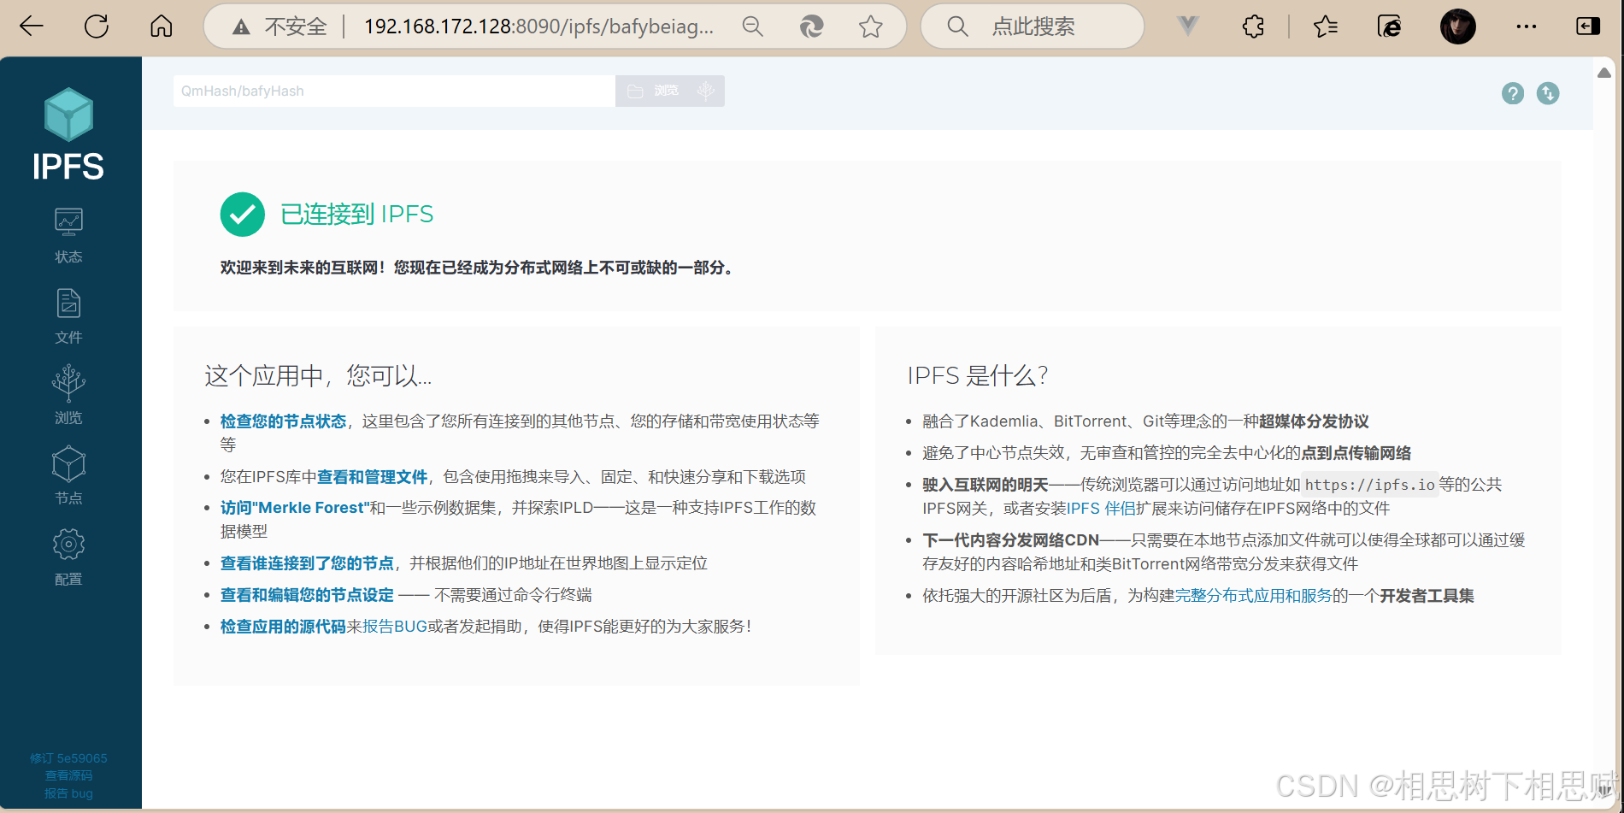Screen dimensions: 1624x813
Task: Open 检查您的节点状态 link
Action: point(283,421)
